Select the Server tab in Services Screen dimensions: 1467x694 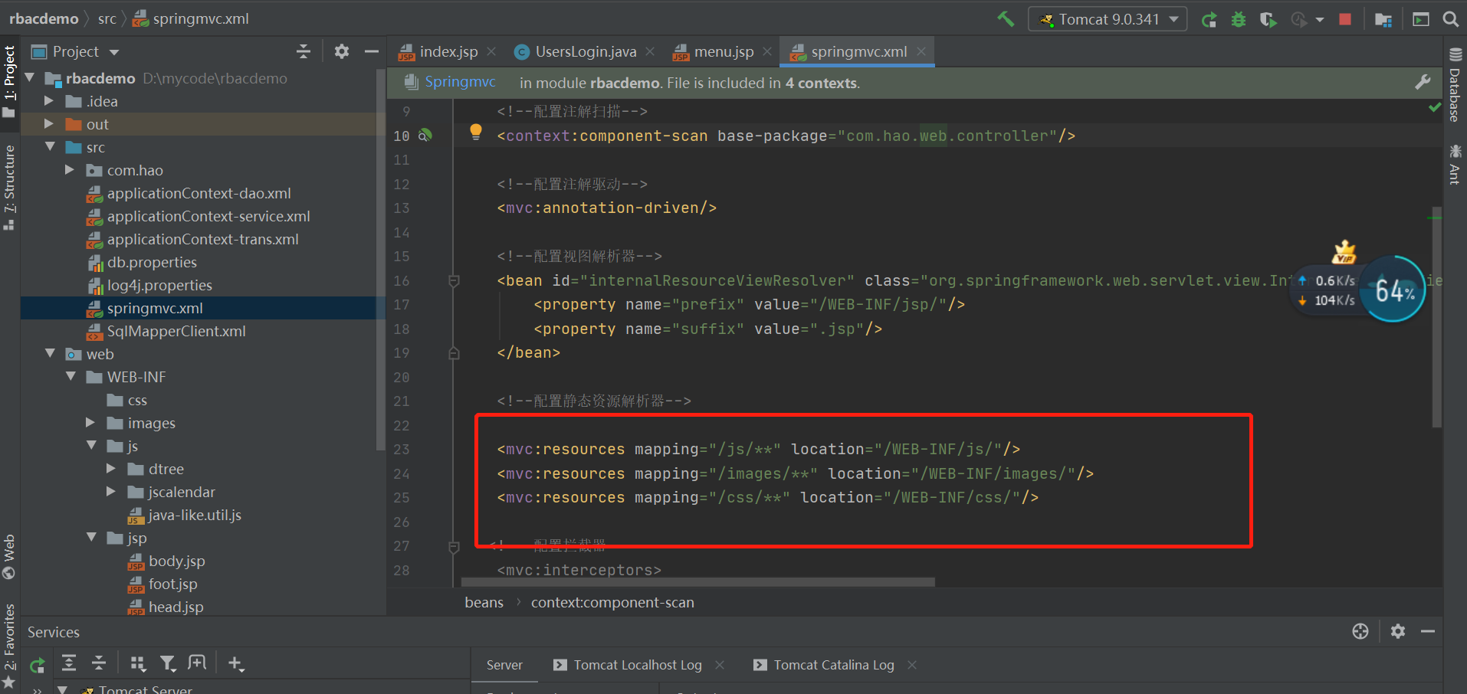click(504, 665)
